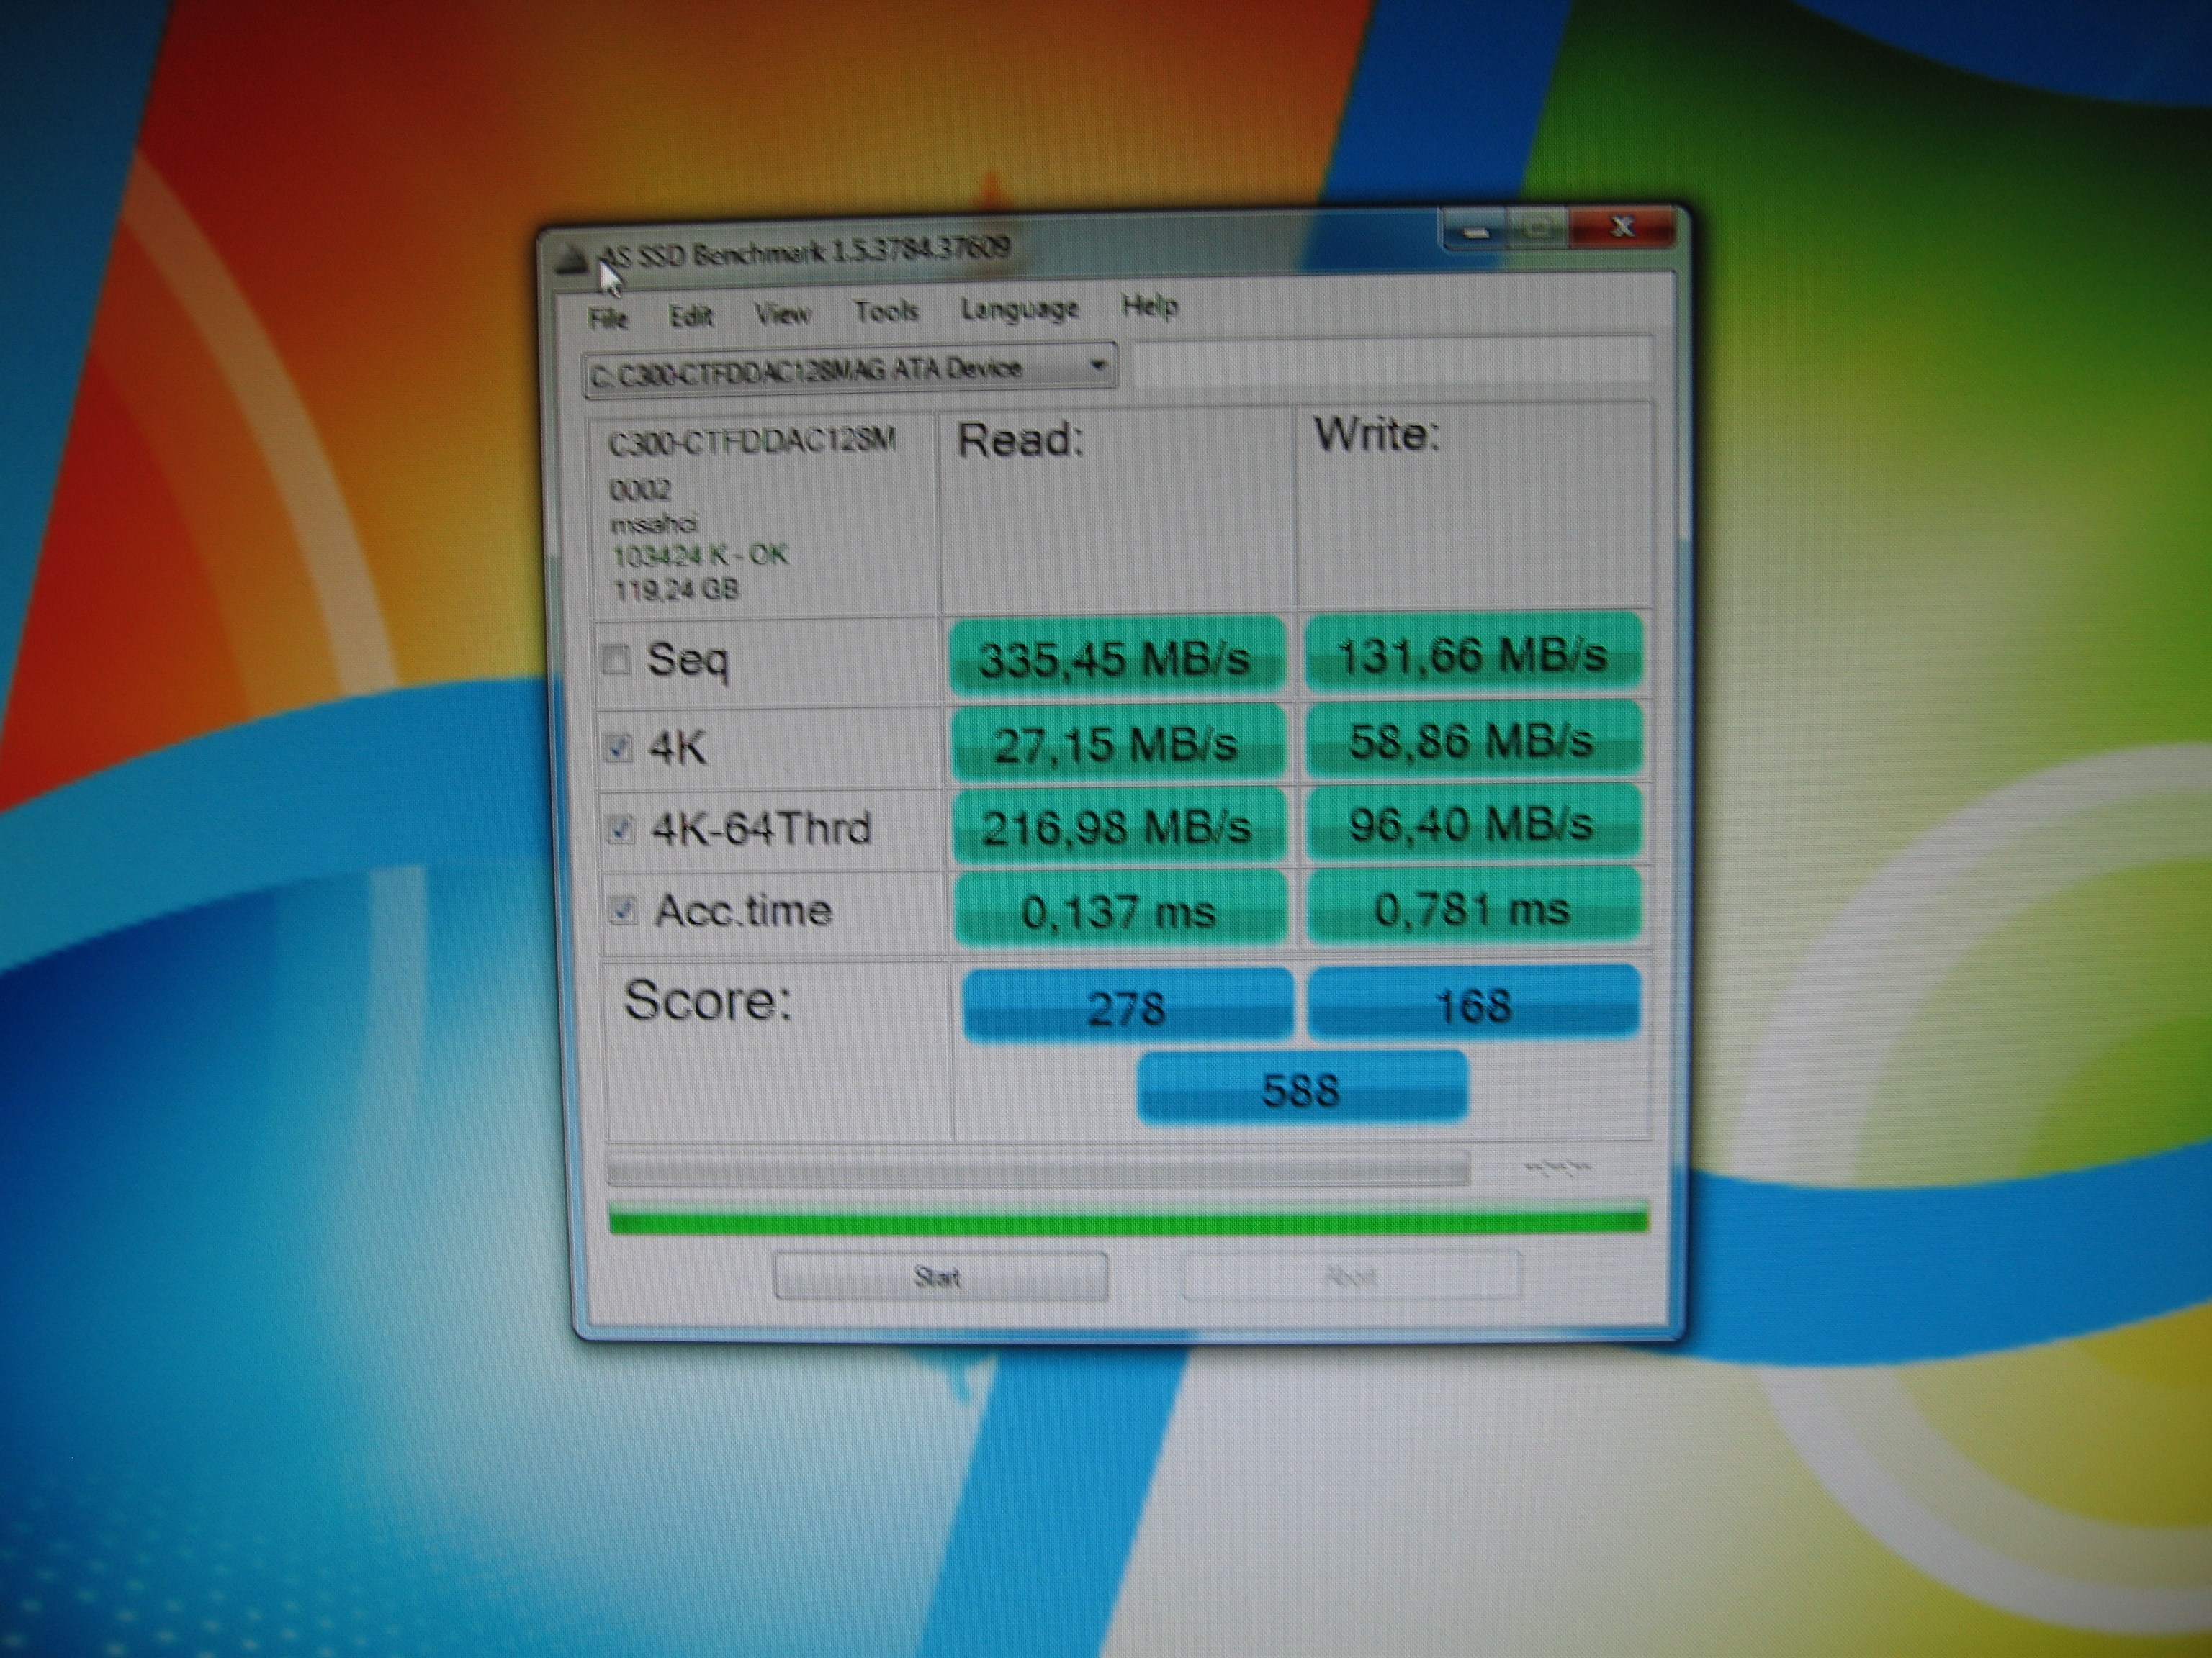Click the write score 168

click(x=1474, y=1003)
